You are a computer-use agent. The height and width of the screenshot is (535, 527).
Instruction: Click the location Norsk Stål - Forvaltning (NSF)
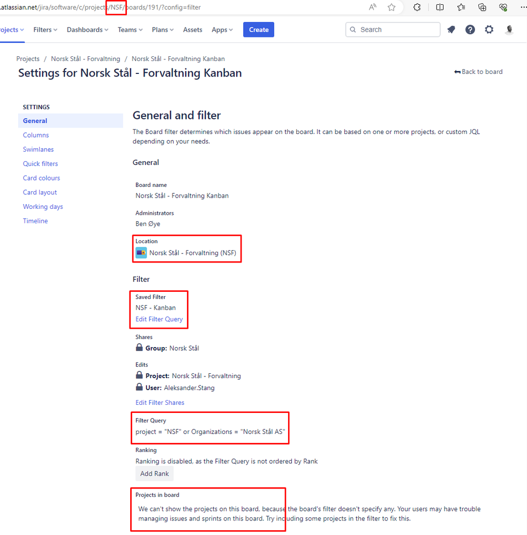tap(192, 253)
